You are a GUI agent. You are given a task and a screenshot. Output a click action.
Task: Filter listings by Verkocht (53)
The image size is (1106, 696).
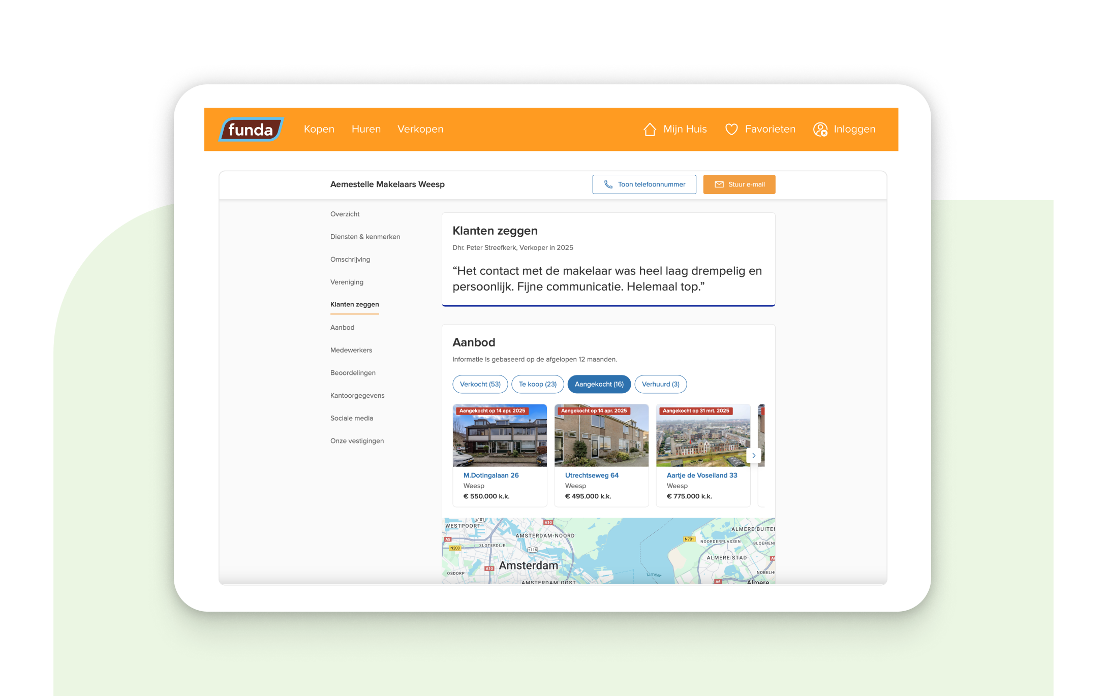480,384
